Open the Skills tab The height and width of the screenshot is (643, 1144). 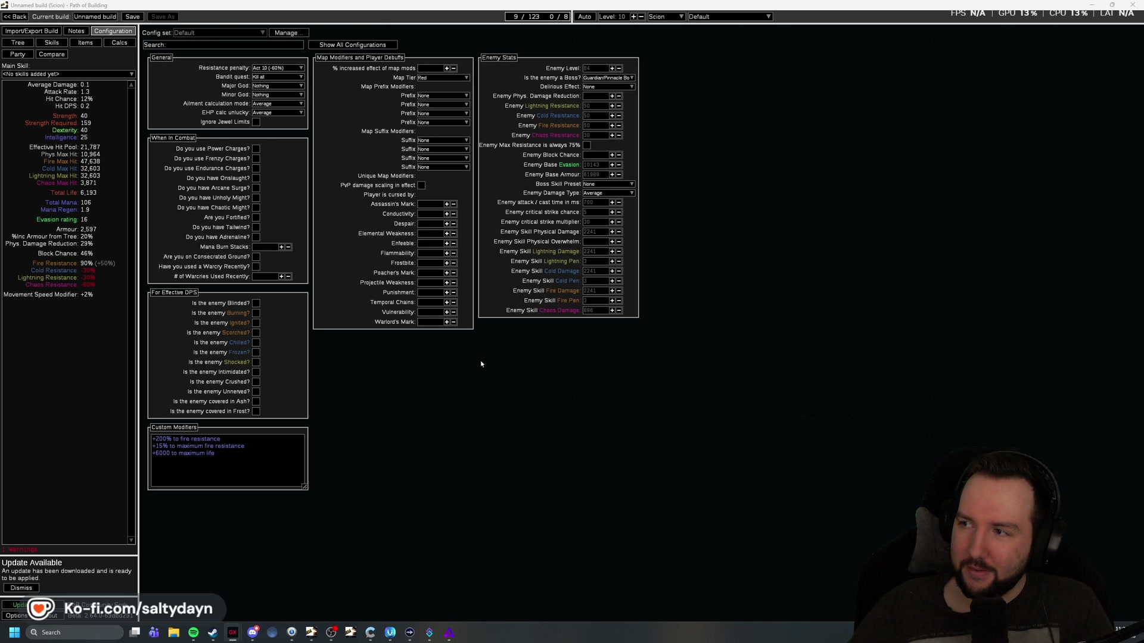(52, 43)
